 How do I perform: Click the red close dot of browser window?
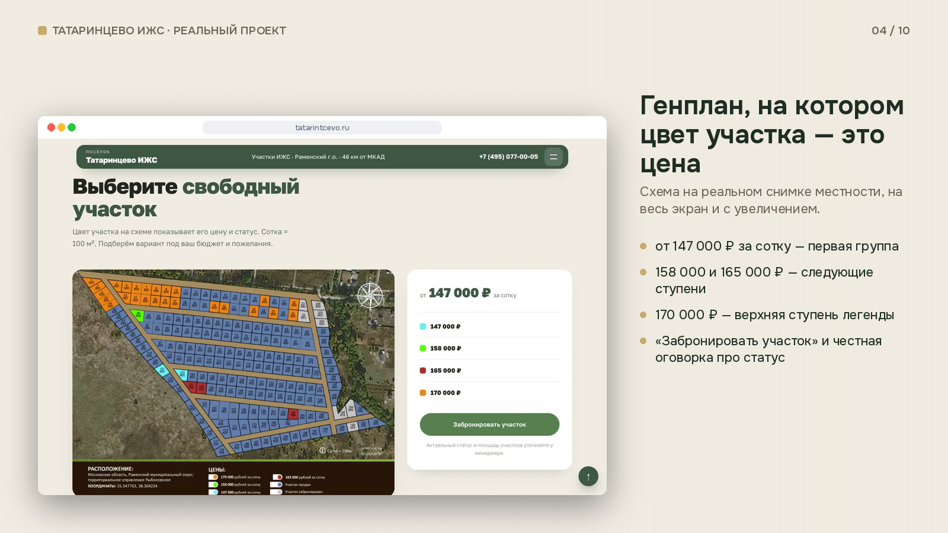52,127
